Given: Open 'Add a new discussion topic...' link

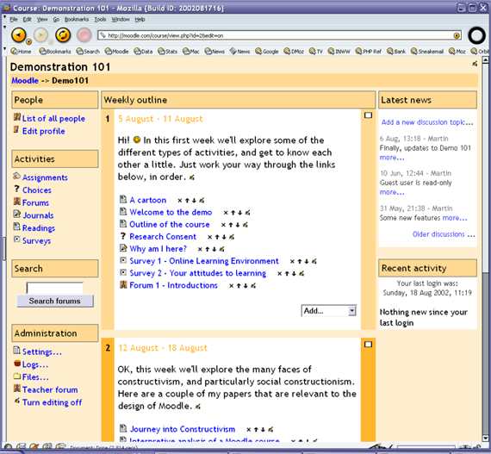Looking at the screenshot, I should pyautogui.click(x=427, y=122).
